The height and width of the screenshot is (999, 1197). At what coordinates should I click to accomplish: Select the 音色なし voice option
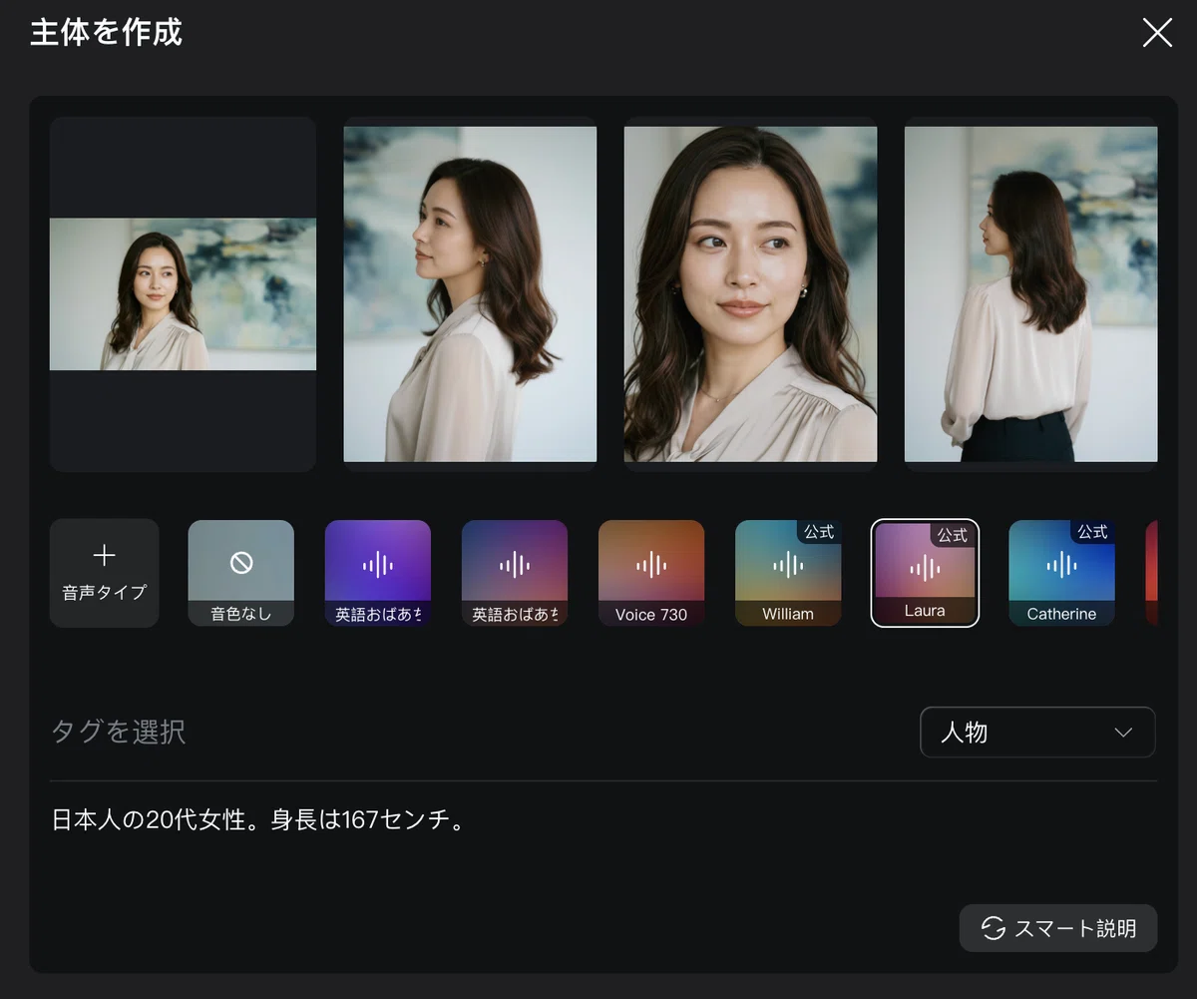[x=240, y=573]
